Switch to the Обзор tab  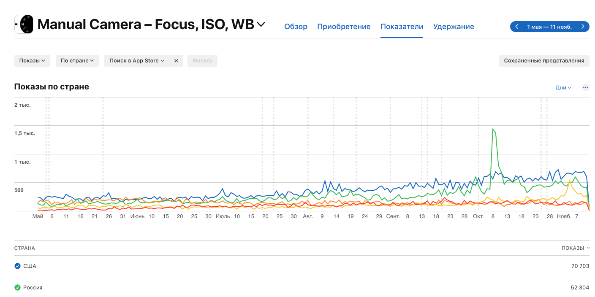(296, 27)
